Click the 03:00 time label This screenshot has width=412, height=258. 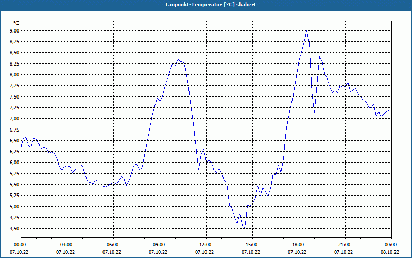point(67,245)
